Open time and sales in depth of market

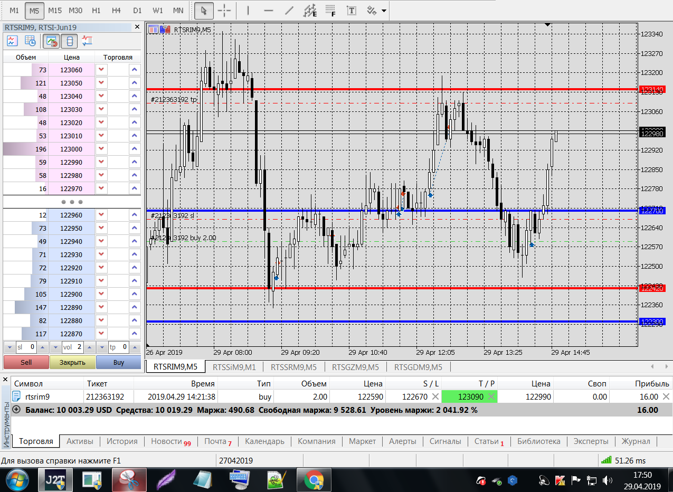[30, 41]
